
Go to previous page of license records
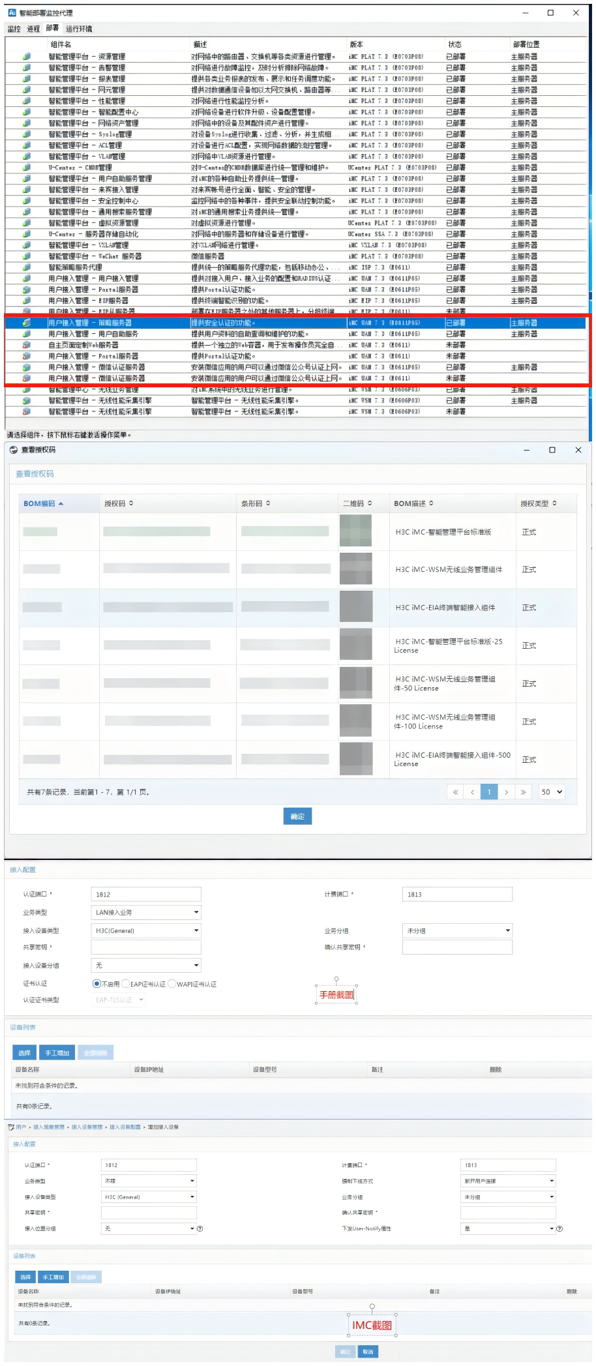click(x=472, y=792)
